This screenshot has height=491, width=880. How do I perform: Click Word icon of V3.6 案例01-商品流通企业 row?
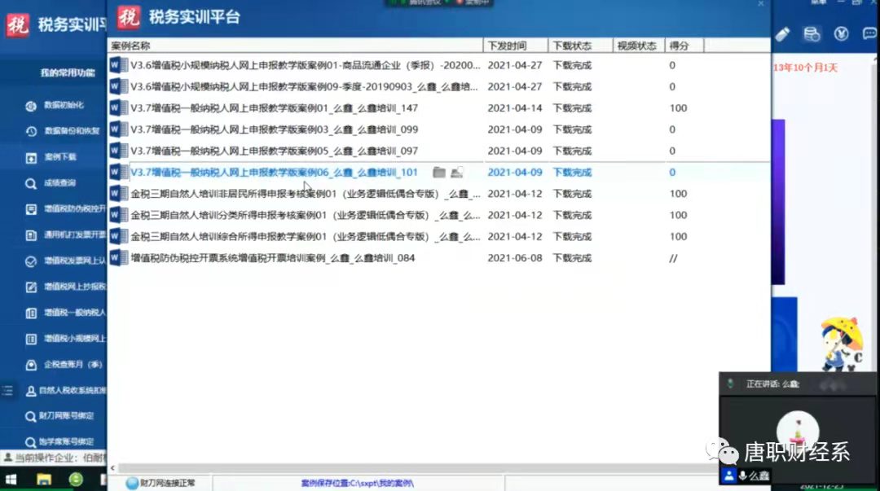(118, 65)
